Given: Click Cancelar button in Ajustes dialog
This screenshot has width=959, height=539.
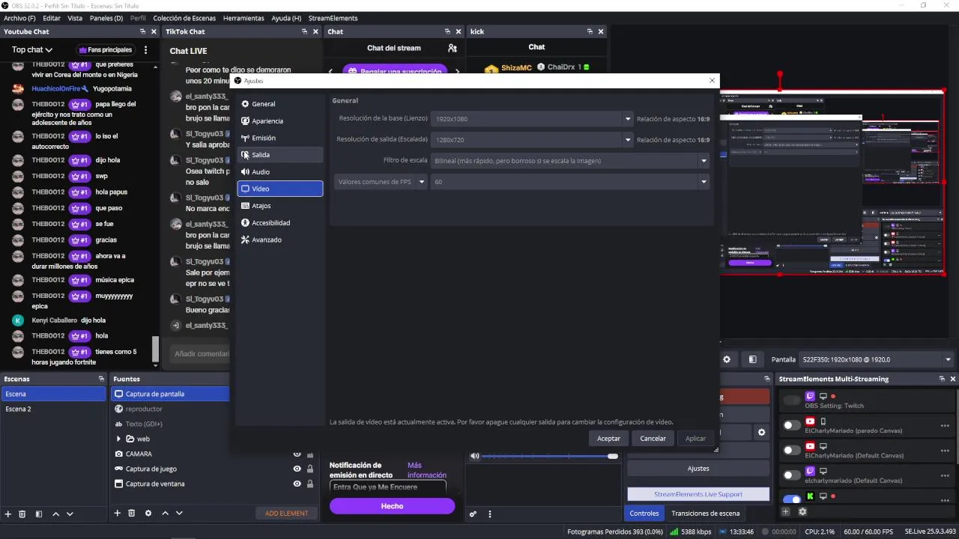Looking at the screenshot, I should point(653,438).
